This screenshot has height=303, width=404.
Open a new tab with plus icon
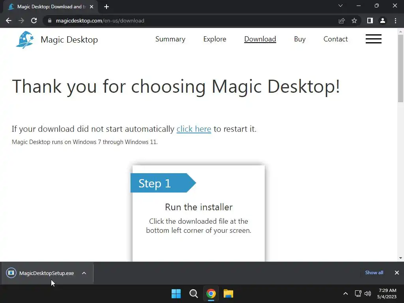(x=107, y=7)
